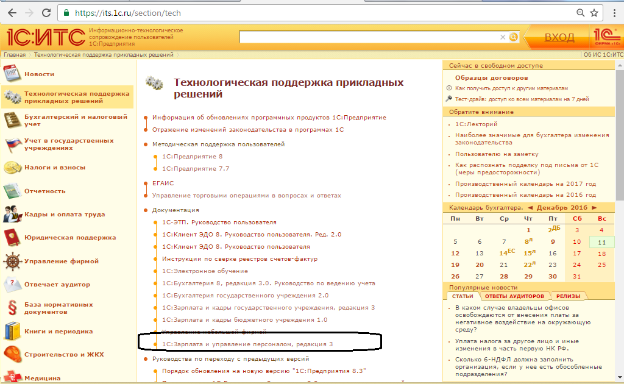Open Отражение изменений законодательства link
Image resolution: width=624 pixels, height=384 pixels.
[x=248, y=130]
